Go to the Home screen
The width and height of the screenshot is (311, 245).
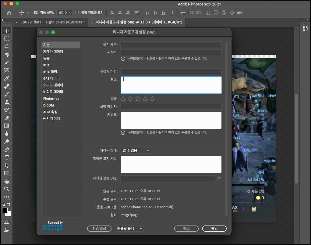9,13
